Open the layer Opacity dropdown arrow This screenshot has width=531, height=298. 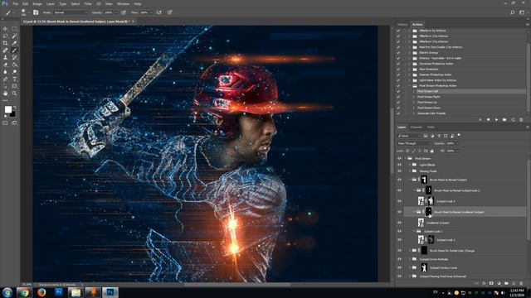tap(457, 143)
